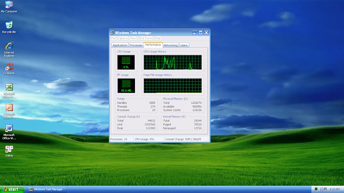The image size is (344, 193).
Task: Close the Task Manager window
Action: [x=206, y=33]
